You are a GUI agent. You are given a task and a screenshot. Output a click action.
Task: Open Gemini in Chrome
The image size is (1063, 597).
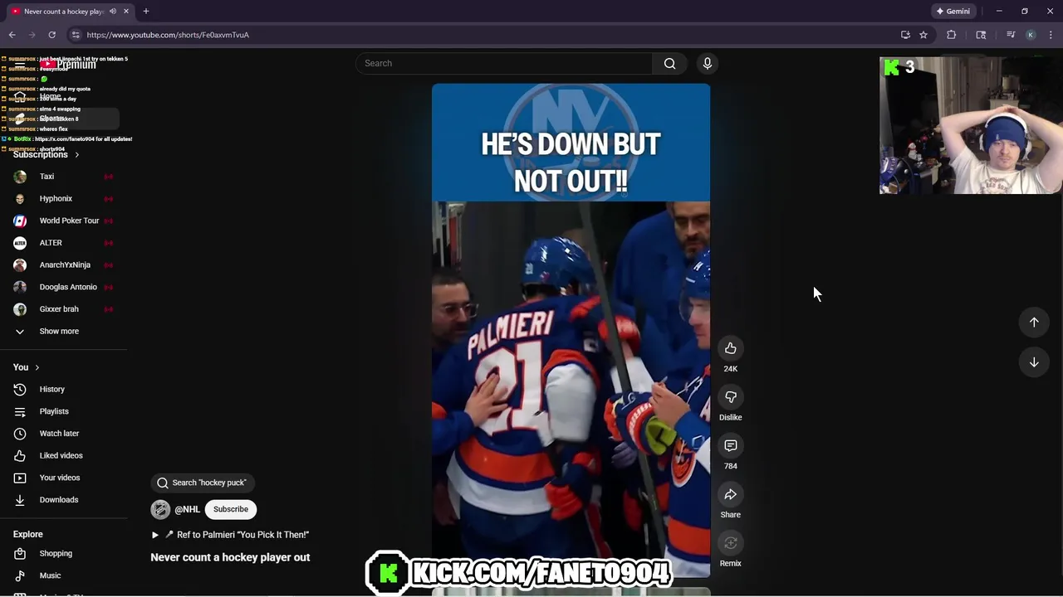pyautogui.click(x=953, y=12)
